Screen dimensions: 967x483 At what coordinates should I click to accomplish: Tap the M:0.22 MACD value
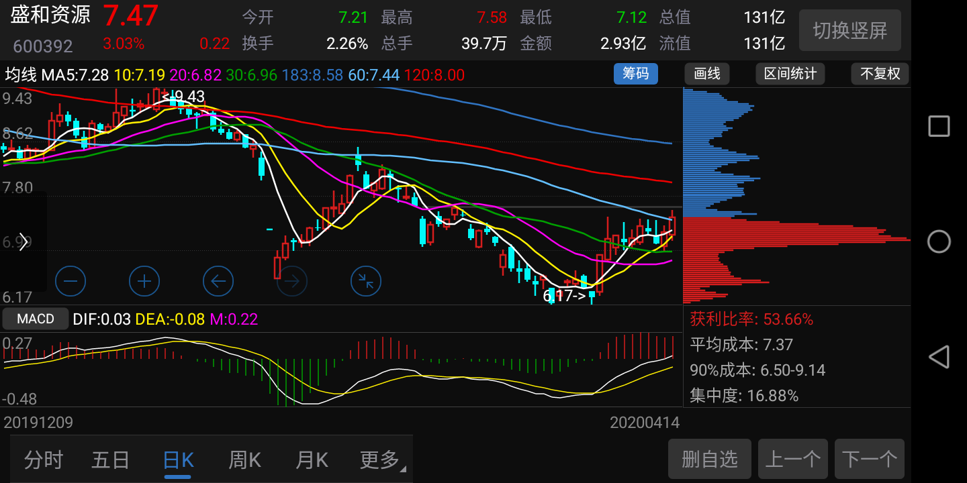234,319
